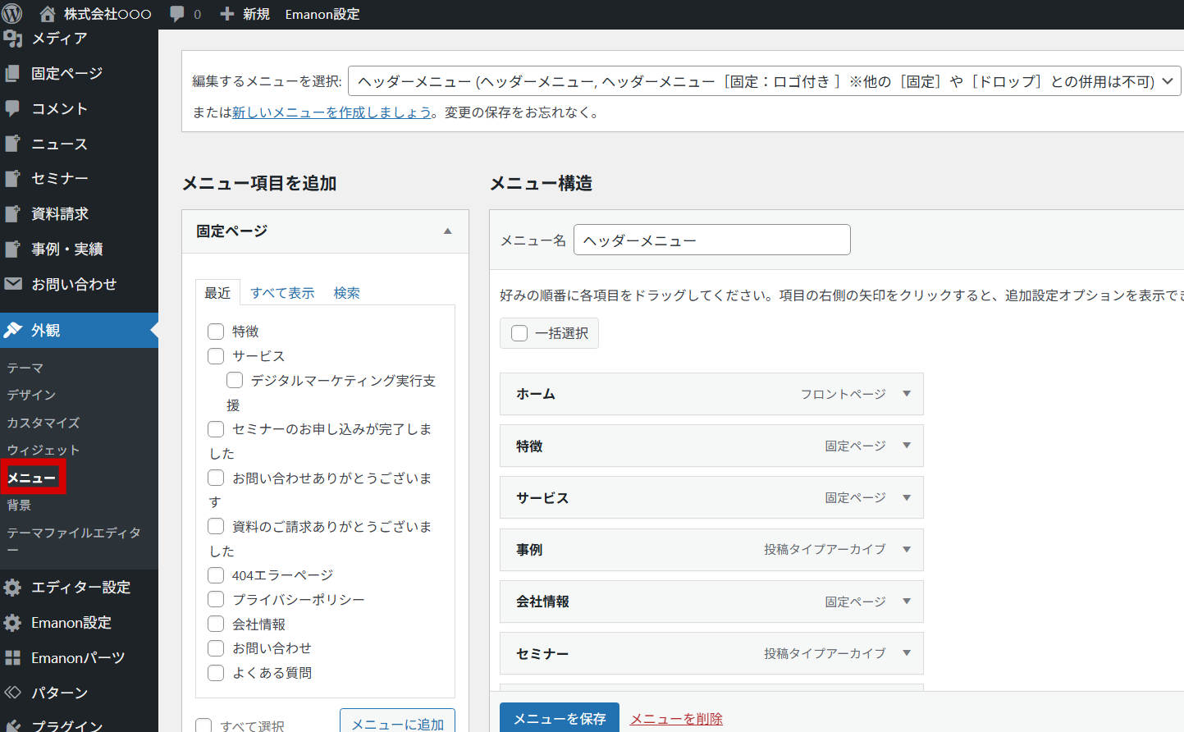Click 新しいメニューを作成しましょう link

pos(331,112)
